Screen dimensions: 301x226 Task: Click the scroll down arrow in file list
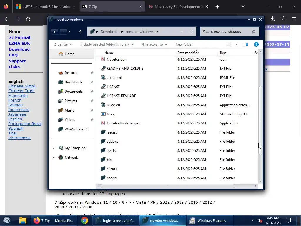click(260, 181)
